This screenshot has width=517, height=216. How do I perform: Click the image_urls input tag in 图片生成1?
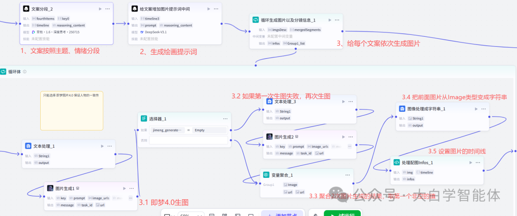(x=98, y=198)
